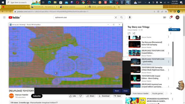The height and width of the screenshot is (104, 185).
Task: Focus the youtube.com address bar
Action: (x=83, y=12)
